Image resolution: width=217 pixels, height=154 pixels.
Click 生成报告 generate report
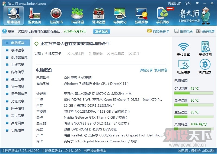coord(184,31)
